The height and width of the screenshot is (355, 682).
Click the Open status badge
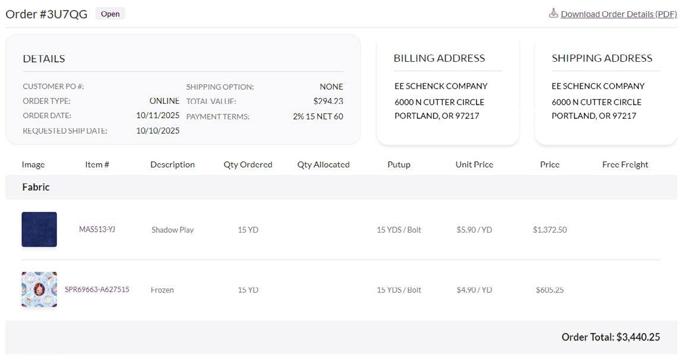110,14
